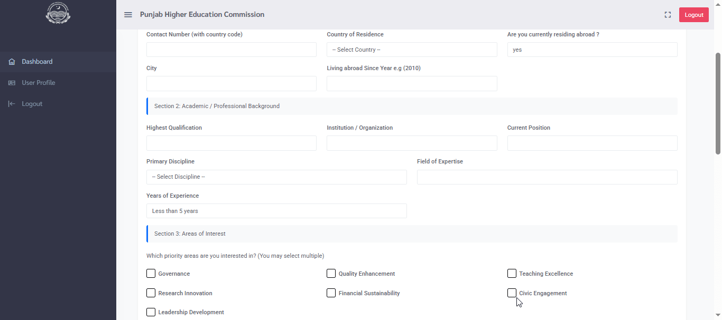Click the Dashboard home icon
722x320 pixels.
click(12, 62)
